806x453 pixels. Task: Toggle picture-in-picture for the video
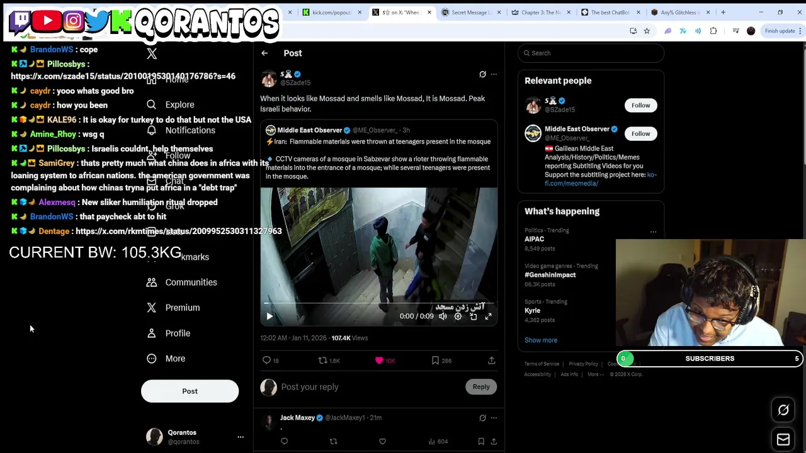[x=473, y=316]
